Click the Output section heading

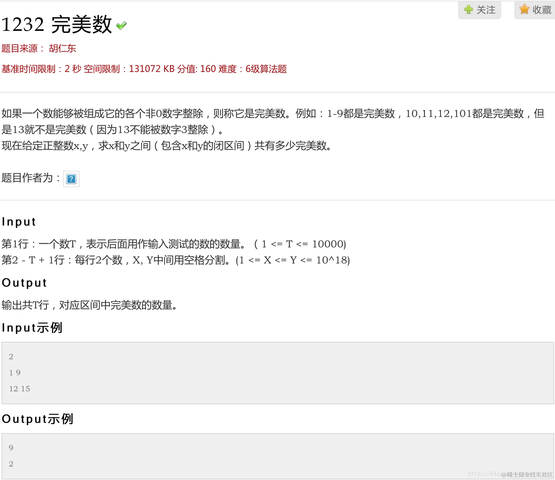[24, 283]
